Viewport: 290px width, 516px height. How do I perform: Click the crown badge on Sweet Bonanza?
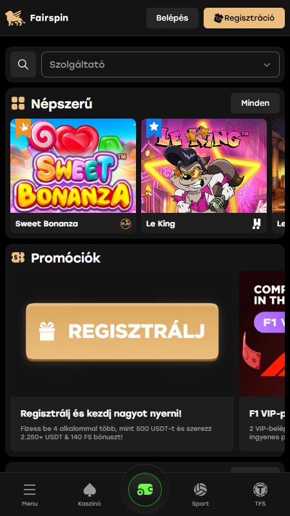coord(23,127)
